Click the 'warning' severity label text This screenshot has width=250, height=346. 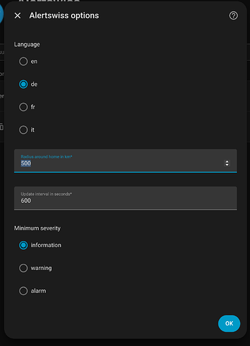pos(41,268)
